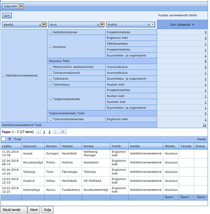210x214 pixels.
Task: Open count 2 for Mentorointiin osallistuminen
Action: coord(206,67)
